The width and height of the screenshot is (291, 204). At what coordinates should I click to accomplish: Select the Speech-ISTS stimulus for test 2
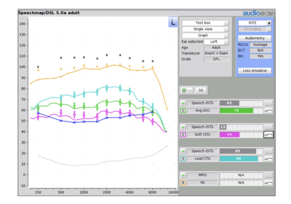tap(202, 127)
